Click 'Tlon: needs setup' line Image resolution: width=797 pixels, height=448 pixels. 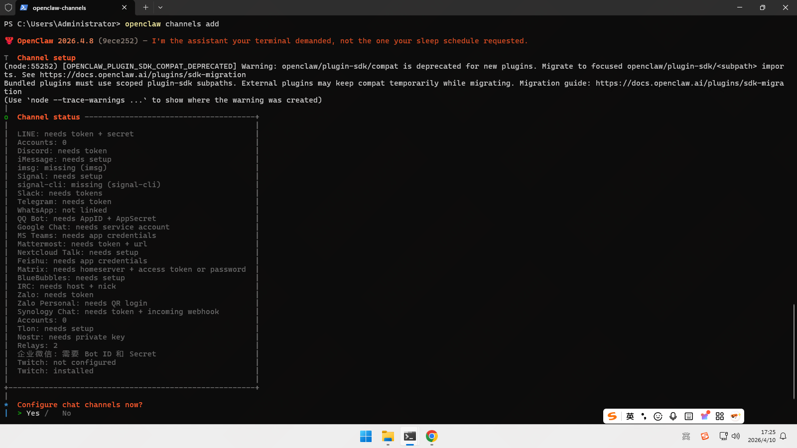click(x=55, y=329)
